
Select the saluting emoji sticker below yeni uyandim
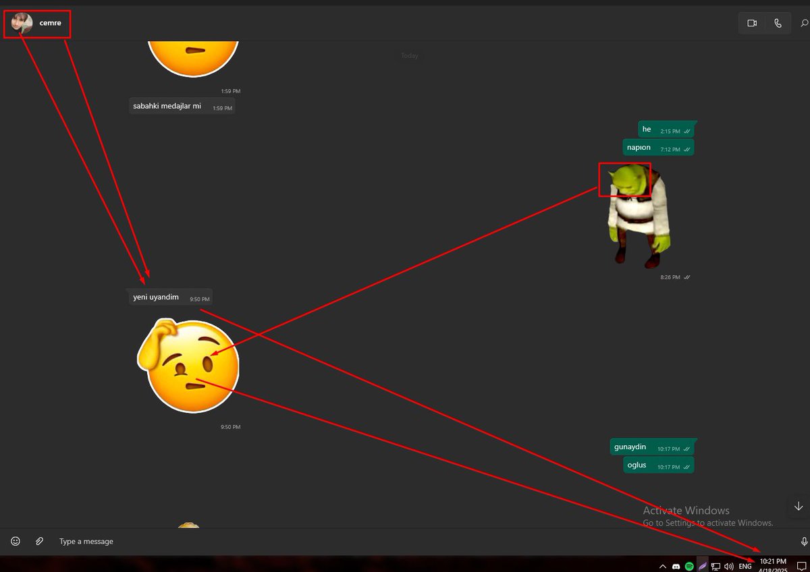[188, 366]
